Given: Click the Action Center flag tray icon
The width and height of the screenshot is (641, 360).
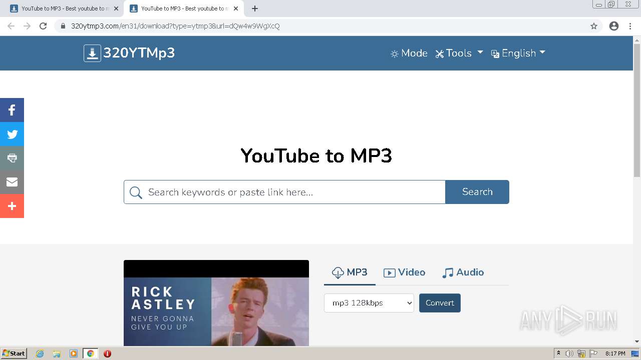Looking at the screenshot, I should point(593,353).
